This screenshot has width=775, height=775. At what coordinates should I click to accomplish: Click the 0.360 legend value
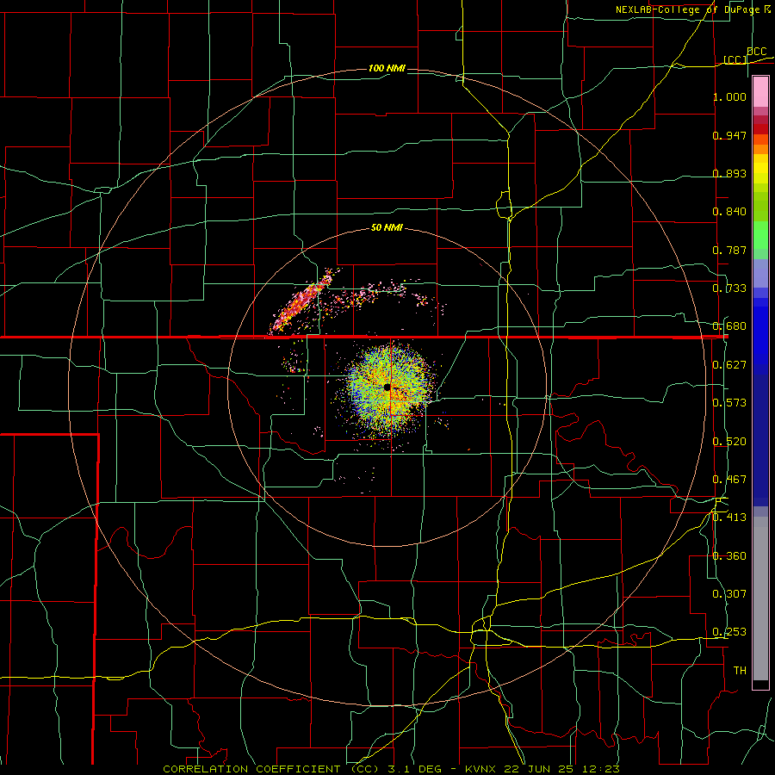[729, 556]
